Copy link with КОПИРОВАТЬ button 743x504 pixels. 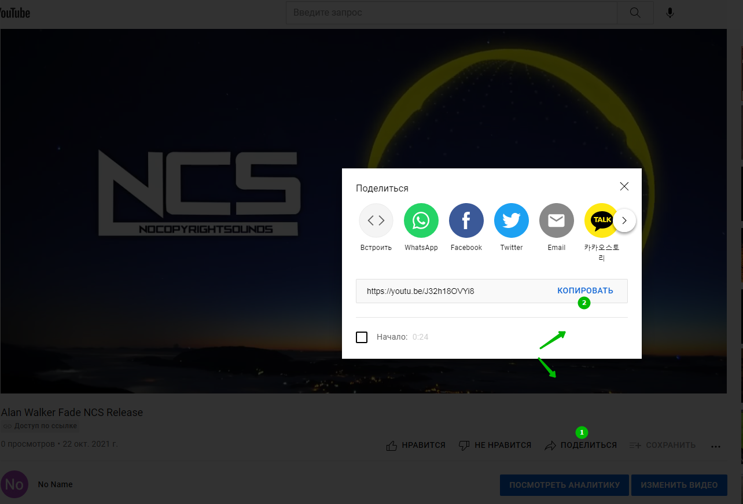(x=585, y=290)
